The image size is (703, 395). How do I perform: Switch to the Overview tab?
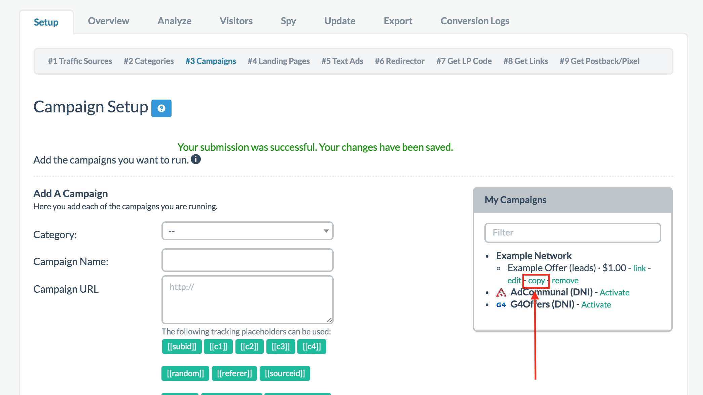click(x=108, y=21)
